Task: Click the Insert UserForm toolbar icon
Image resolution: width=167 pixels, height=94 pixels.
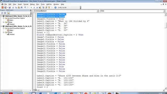Action: tap(5, 8)
